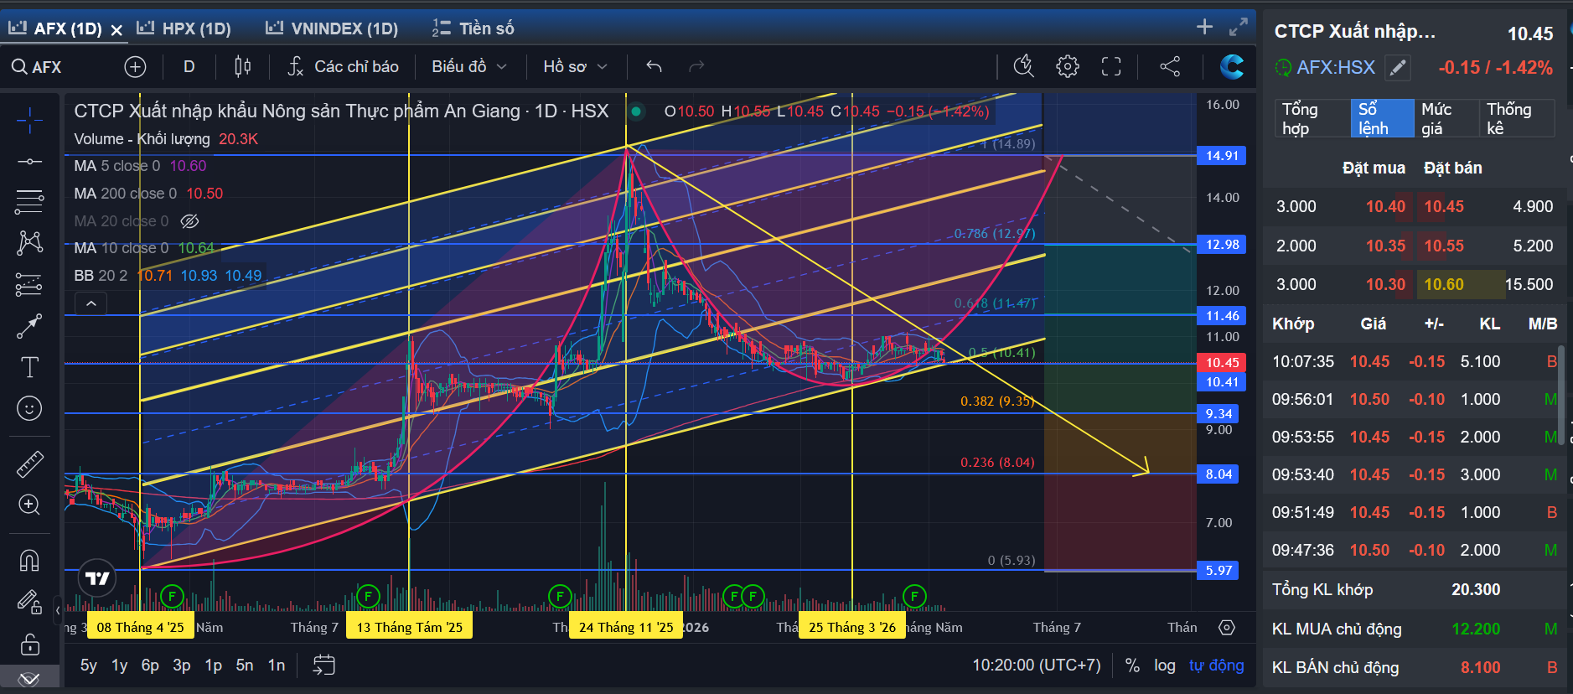1573x694 pixels.
Task: Open the forecast and measurement tools
Action: pyautogui.click(x=29, y=285)
